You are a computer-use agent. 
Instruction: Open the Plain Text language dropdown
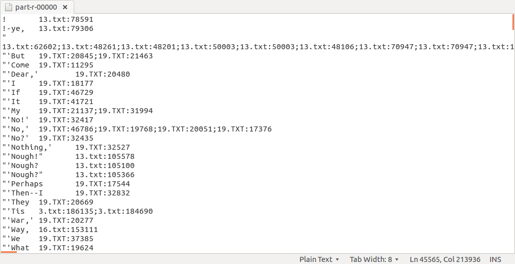[x=319, y=259]
